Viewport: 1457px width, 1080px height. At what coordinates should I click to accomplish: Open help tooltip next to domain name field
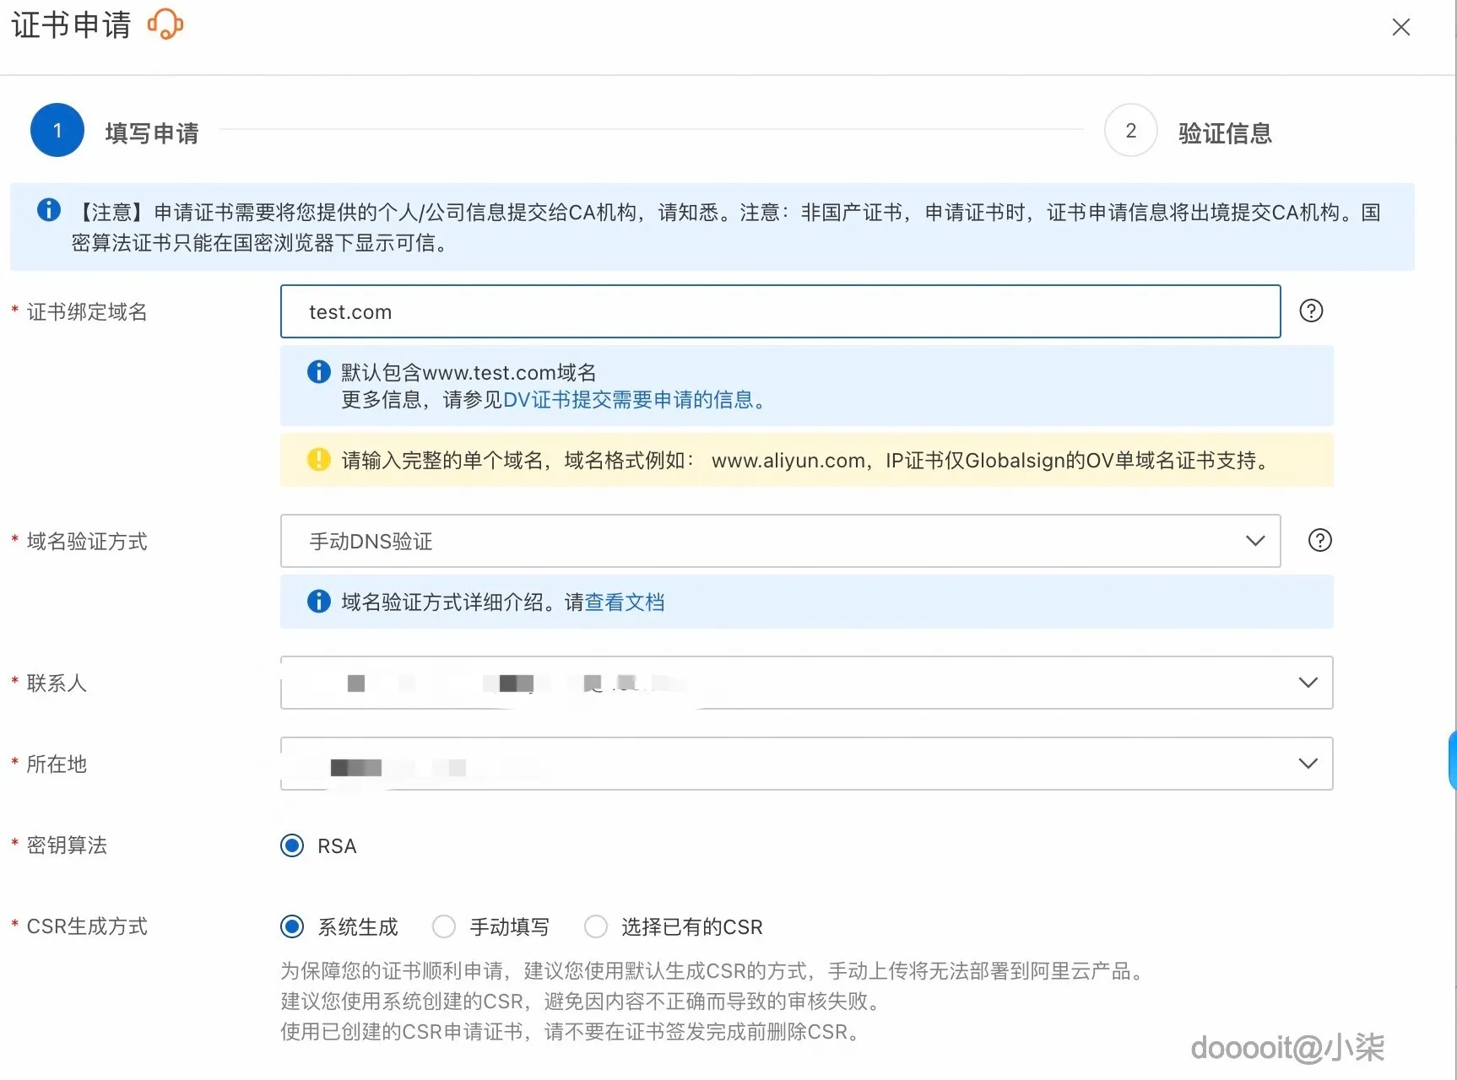click(x=1310, y=310)
